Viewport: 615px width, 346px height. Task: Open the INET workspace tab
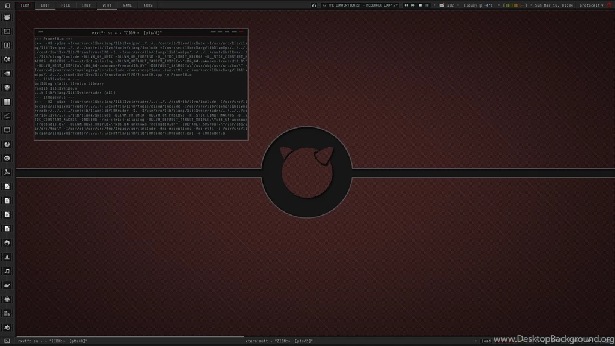(86, 5)
